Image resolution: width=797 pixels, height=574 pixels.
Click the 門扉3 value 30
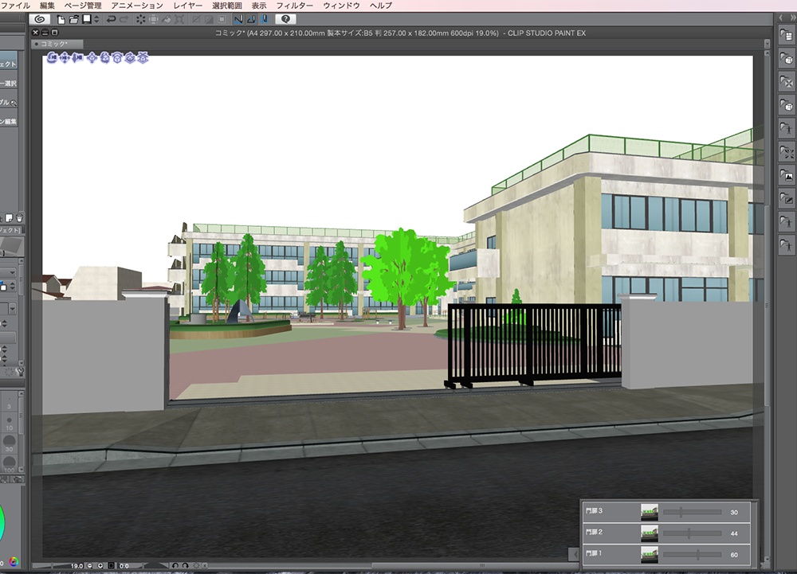pos(734,512)
